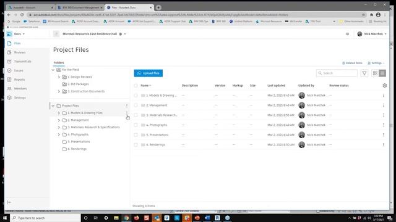396x222 pixels.
Task: Collapse the Project Files tree folder
Action: pos(53,105)
